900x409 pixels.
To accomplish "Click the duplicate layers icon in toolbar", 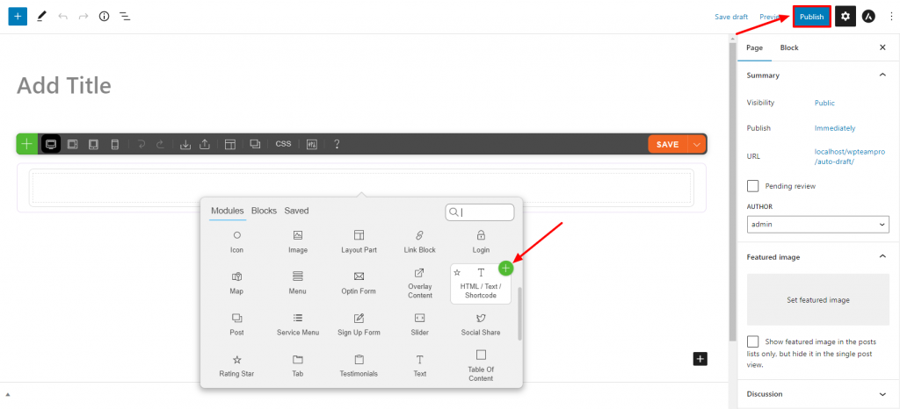I will tap(255, 144).
